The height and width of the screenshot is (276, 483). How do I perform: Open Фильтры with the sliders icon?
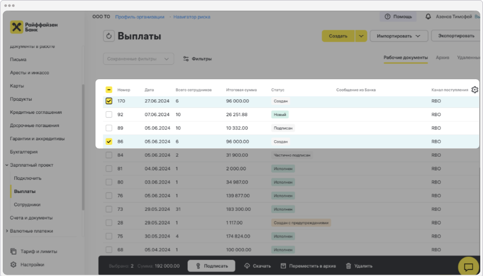click(x=197, y=59)
